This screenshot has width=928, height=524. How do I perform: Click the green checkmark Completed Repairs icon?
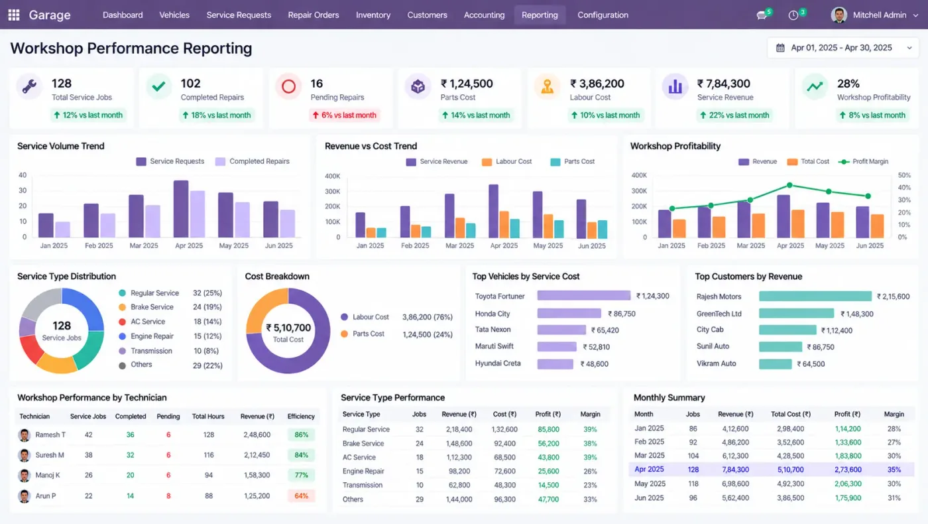point(159,87)
